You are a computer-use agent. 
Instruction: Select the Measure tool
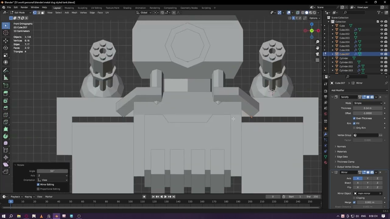[x=5, y=78]
